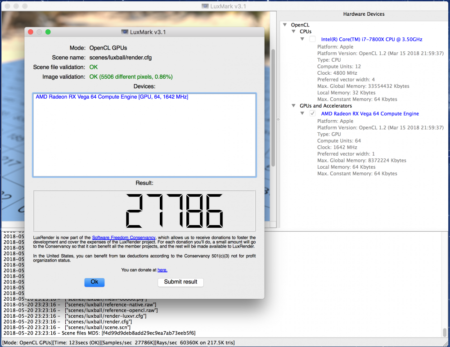Viewport: 450px width, 347px height.
Task: Click the scenes/luxball/scene.scn log line
Action: pos(67,328)
